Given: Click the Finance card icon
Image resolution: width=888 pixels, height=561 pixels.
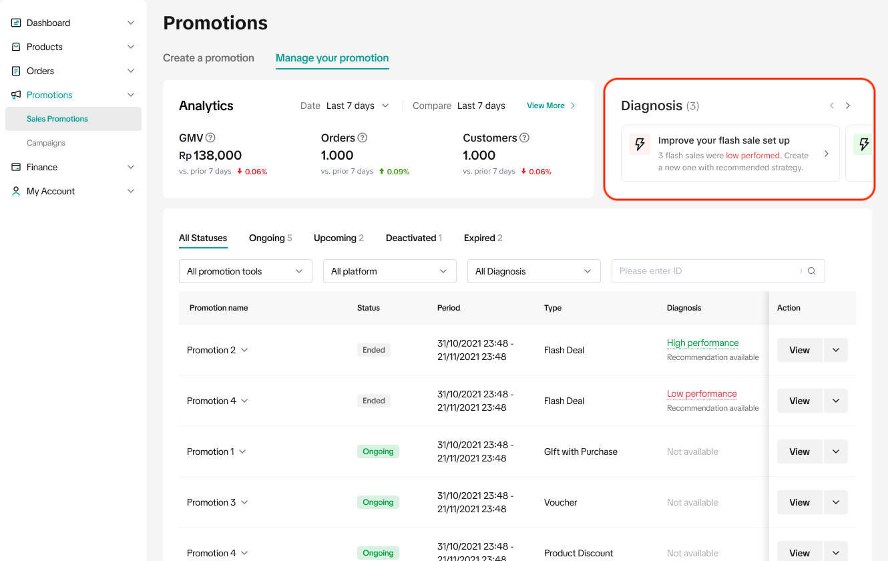Looking at the screenshot, I should [x=16, y=167].
